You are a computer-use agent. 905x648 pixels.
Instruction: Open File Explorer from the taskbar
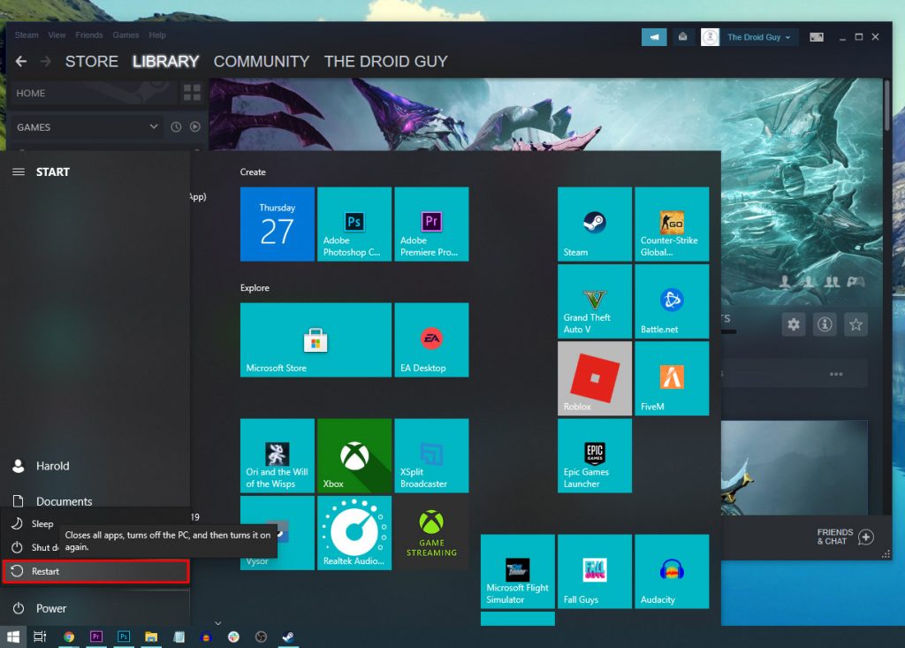(151, 637)
